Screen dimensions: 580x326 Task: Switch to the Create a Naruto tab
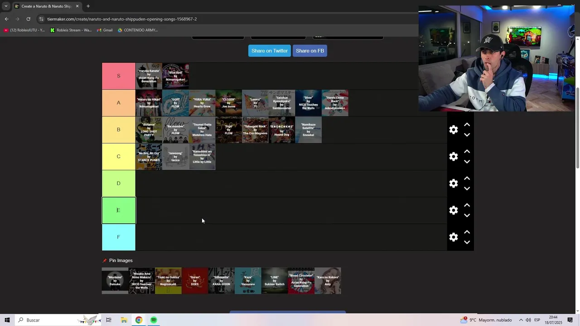47,6
